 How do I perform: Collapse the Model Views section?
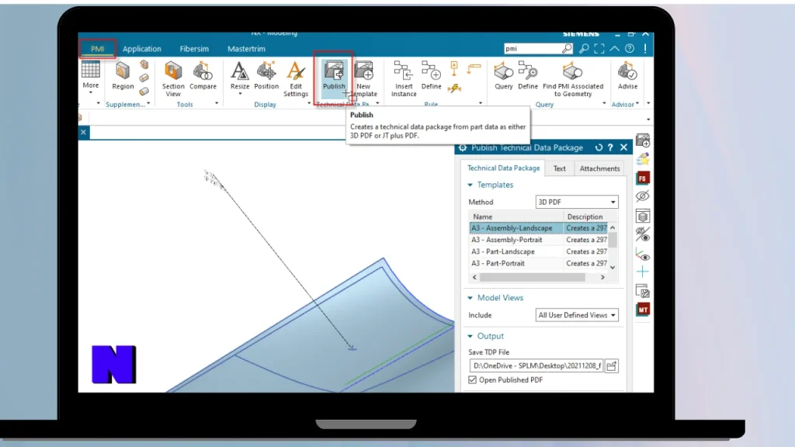coord(470,298)
